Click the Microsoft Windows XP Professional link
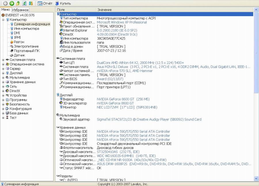This screenshot has width=259, height=186. [x=122, y=22]
